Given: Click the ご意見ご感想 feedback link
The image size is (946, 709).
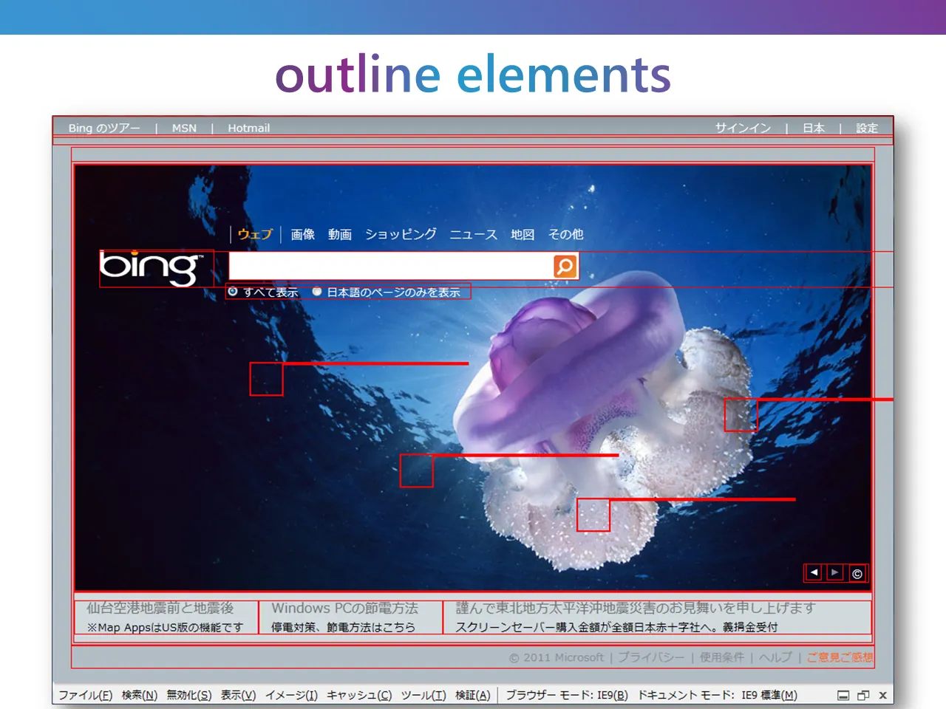Looking at the screenshot, I should [x=840, y=657].
